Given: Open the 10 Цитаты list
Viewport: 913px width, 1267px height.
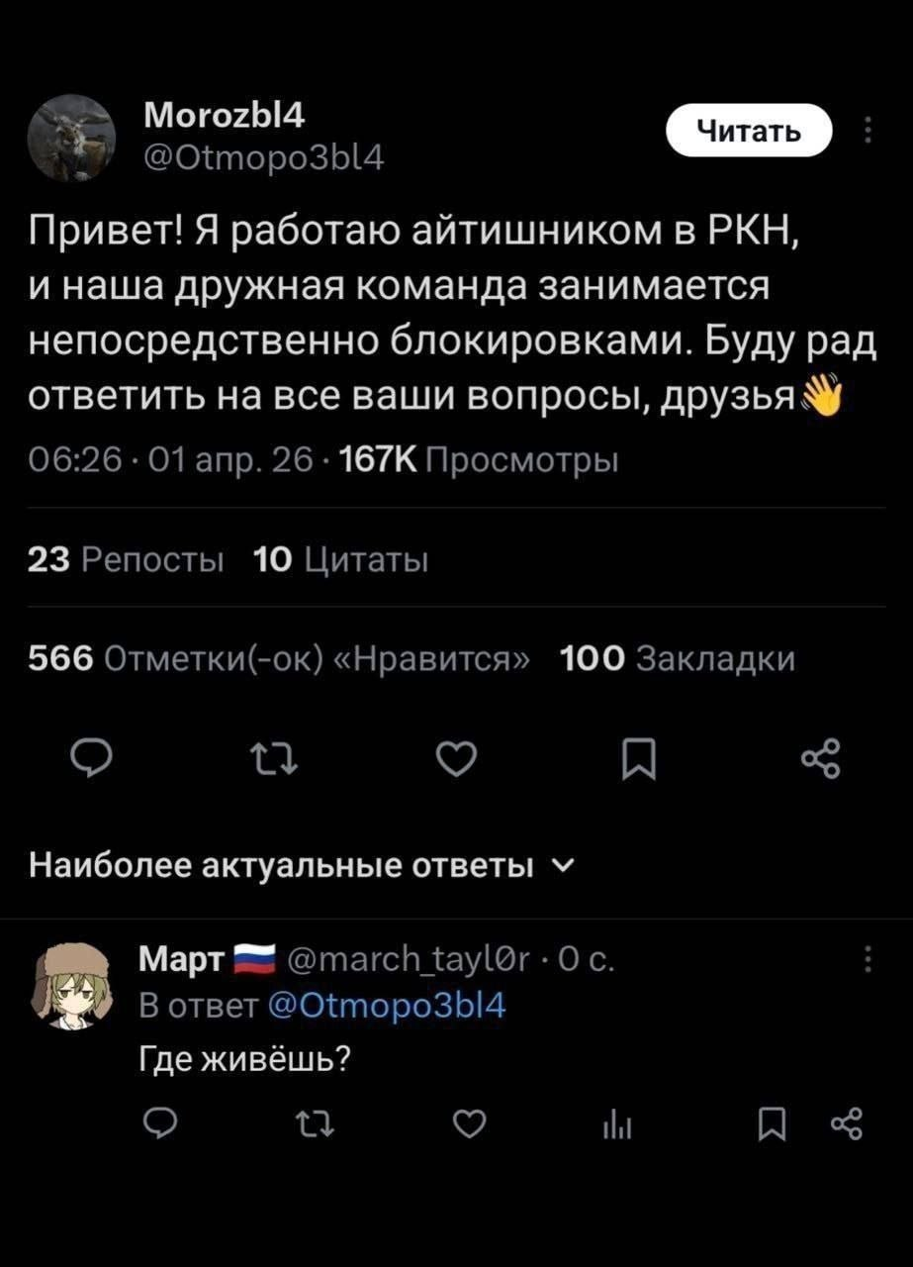Looking at the screenshot, I should pyautogui.click(x=341, y=561).
